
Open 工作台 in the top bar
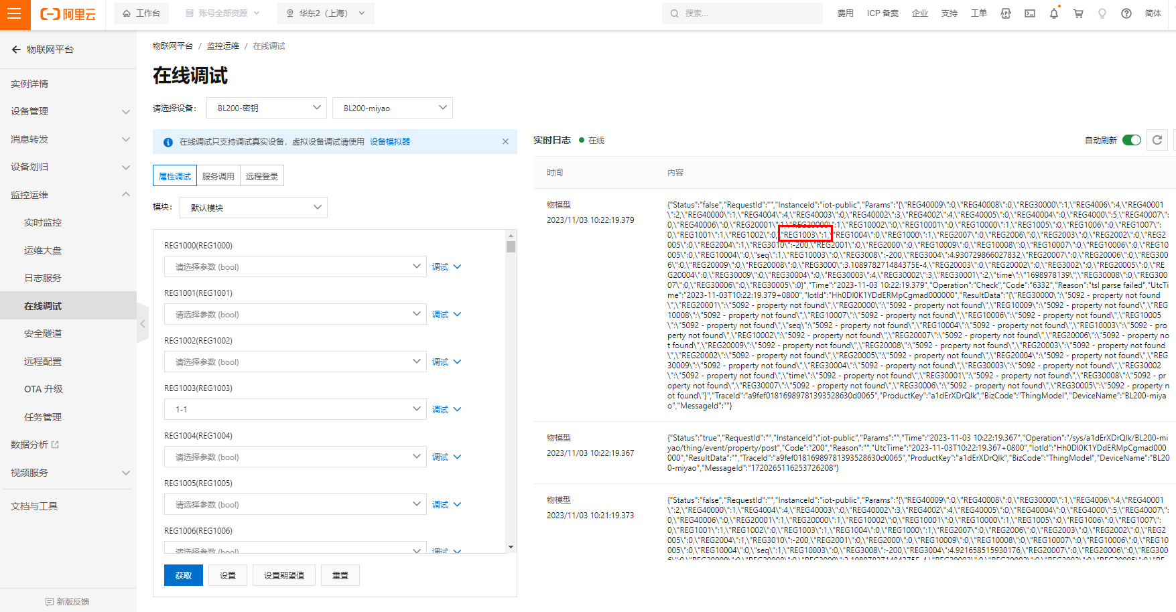click(141, 13)
